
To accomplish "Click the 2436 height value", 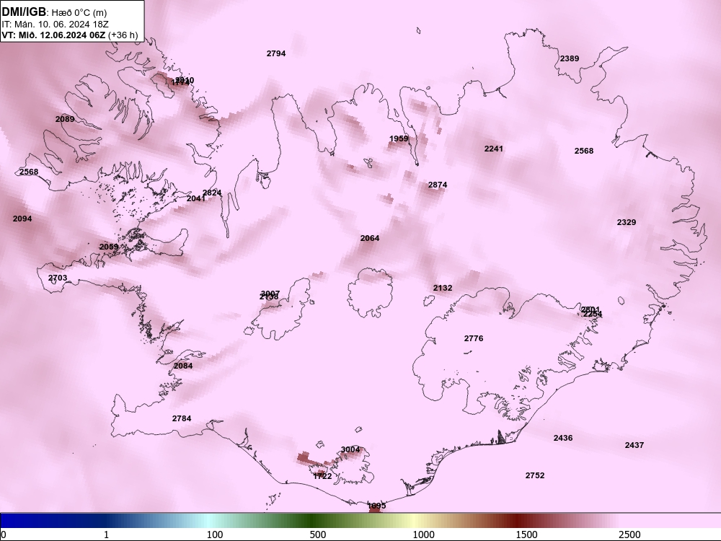I will coord(563,438).
